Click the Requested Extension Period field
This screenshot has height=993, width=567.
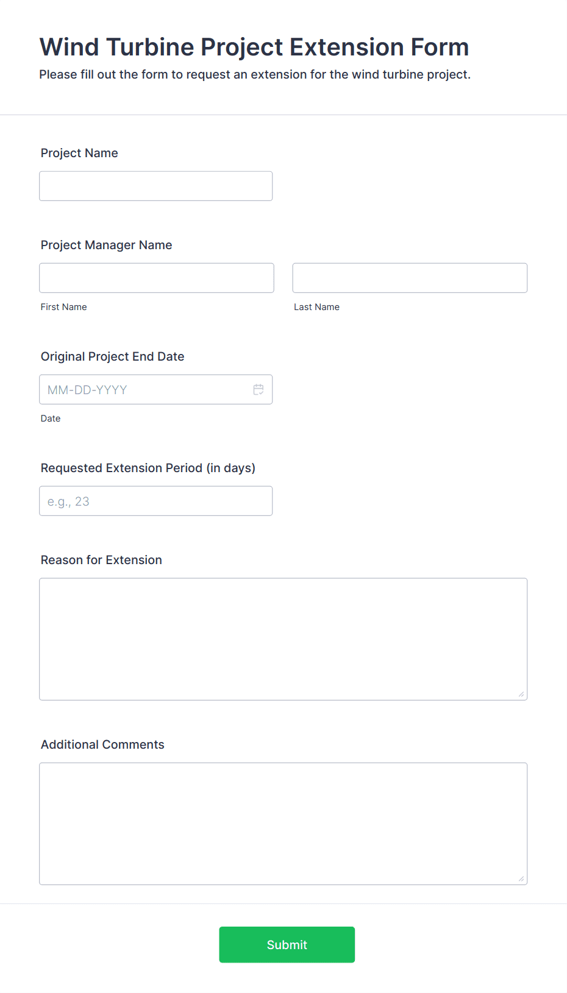156,501
